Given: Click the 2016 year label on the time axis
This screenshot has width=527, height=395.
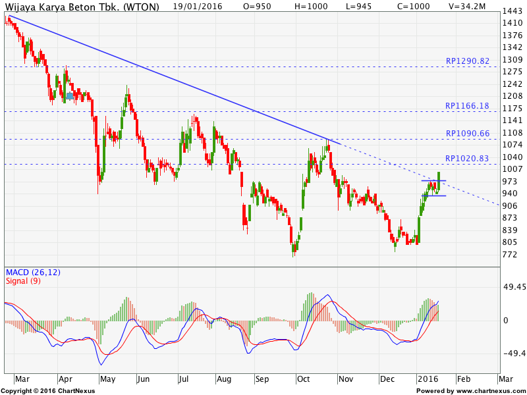Looking at the screenshot, I should coord(428,379).
